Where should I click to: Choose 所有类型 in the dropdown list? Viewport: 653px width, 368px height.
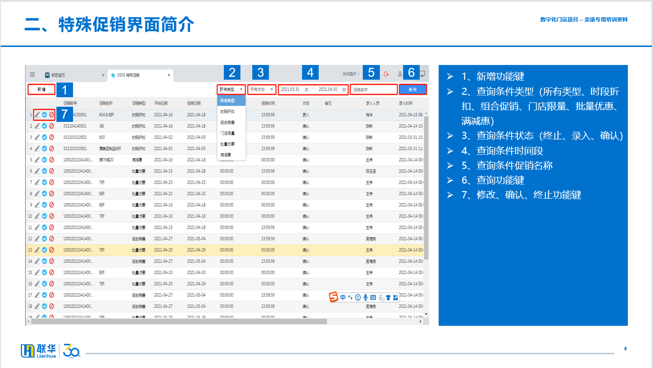click(x=231, y=101)
